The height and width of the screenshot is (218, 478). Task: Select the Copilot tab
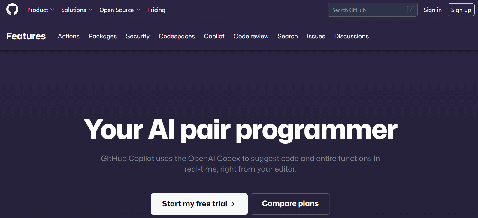(x=214, y=36)
